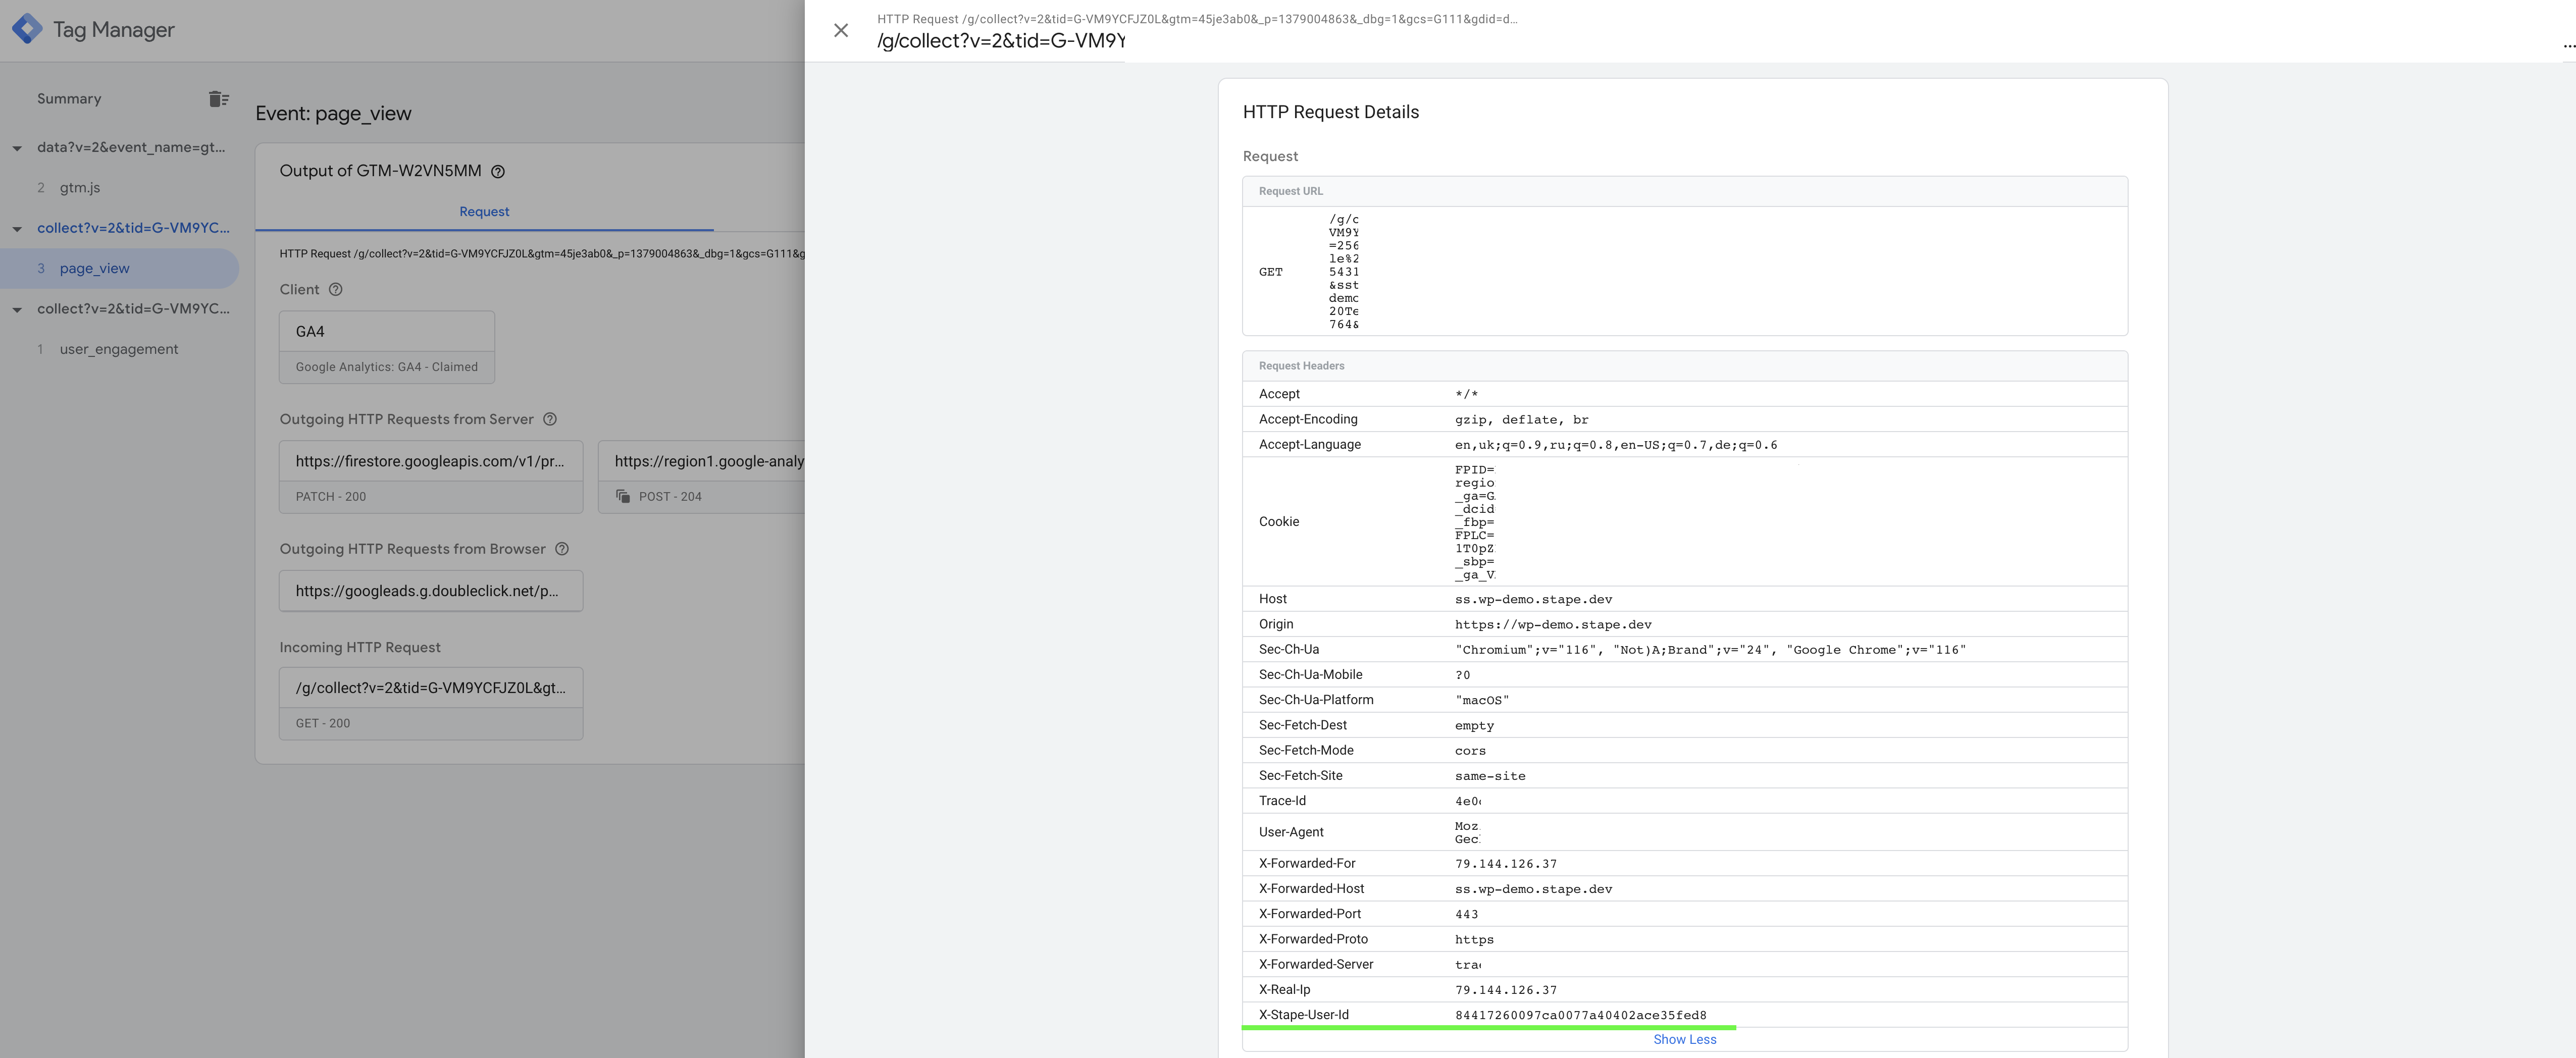The height and width of the screenshot is (1058, 2576).
Task: Click the Request Headers section label
Action: coord(1301,366)
